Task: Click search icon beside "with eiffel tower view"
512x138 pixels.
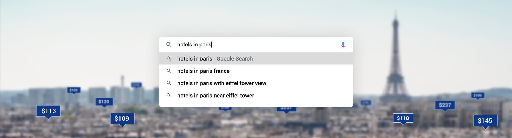Action: click(169, 83)
